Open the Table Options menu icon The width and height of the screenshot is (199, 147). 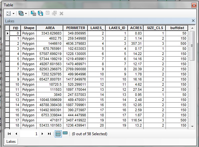8,13
